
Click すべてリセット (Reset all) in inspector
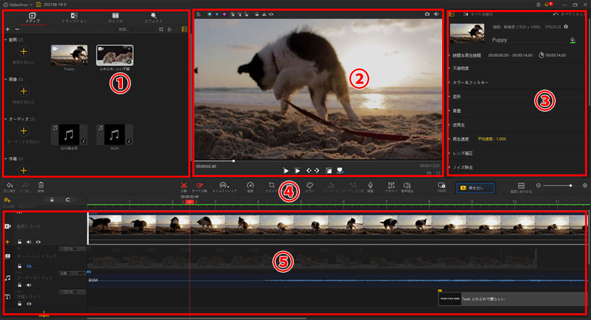(x=569, y=14)
